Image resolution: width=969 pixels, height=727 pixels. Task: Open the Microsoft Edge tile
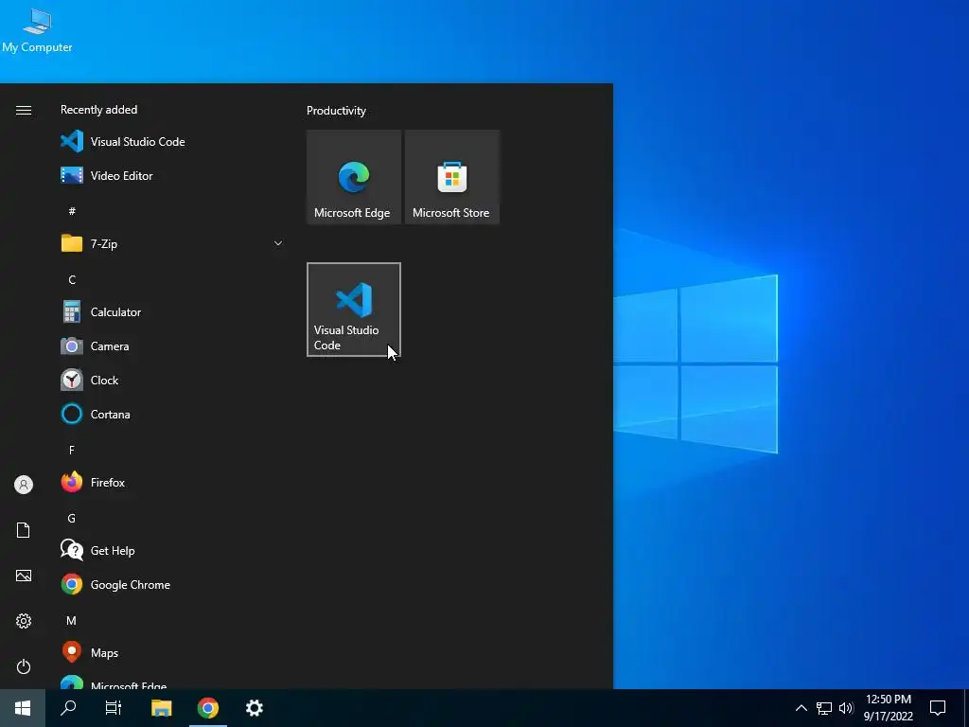coord(354,177)
